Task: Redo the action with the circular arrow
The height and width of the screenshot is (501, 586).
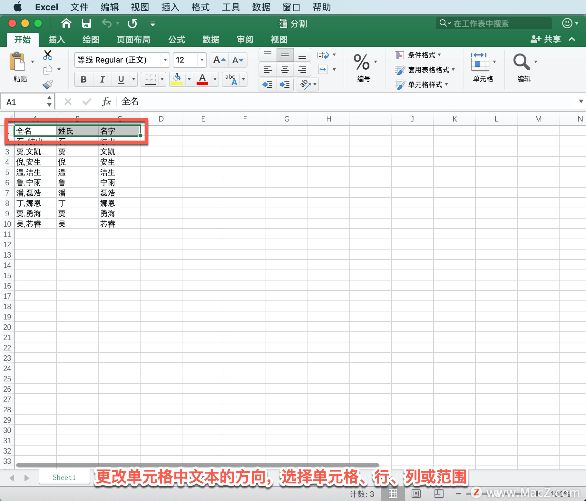Action: pyautogui.click(x=132, y=23)
